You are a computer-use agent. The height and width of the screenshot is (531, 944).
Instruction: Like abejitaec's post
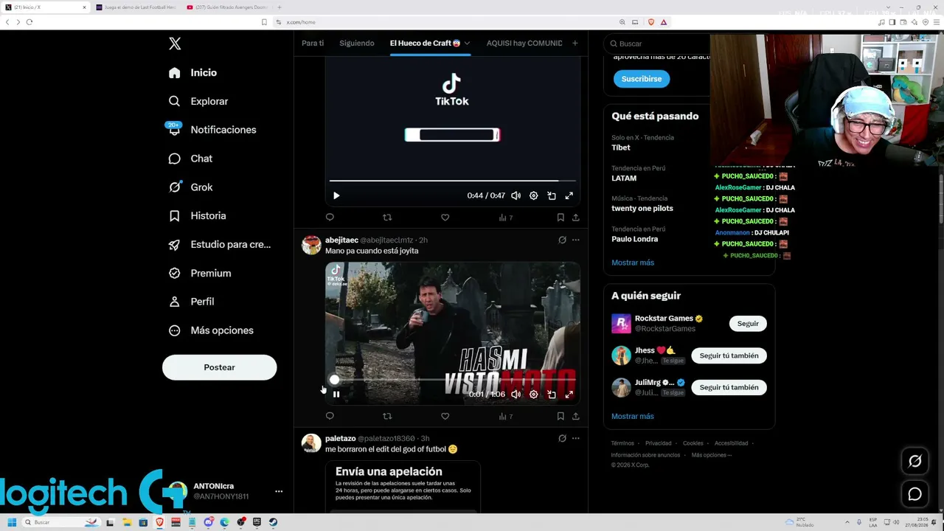click(445, 417)
